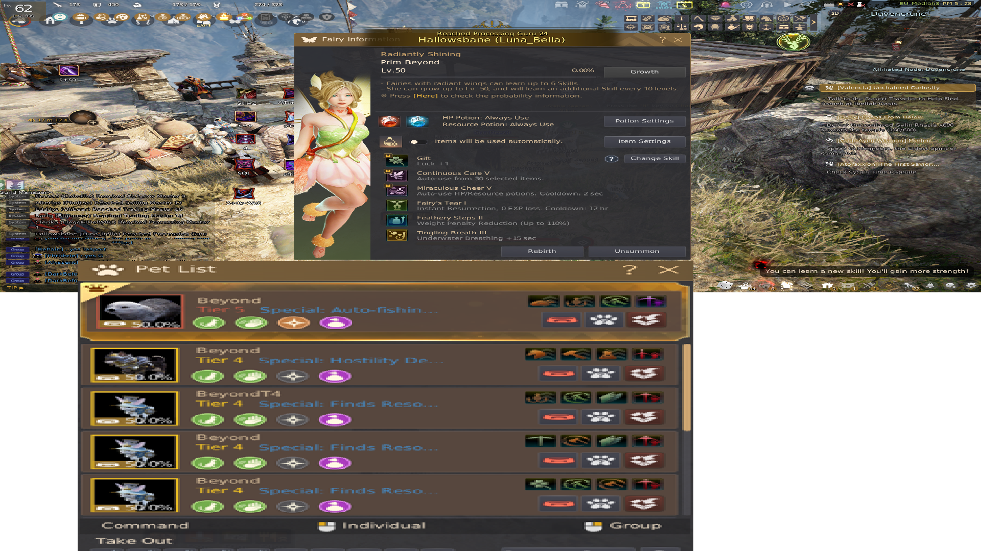981x551 pixels.
Task: Toggle the purple icon on the Hostility Detection pet
Action: pyautogui.click(x=335, y=377)
